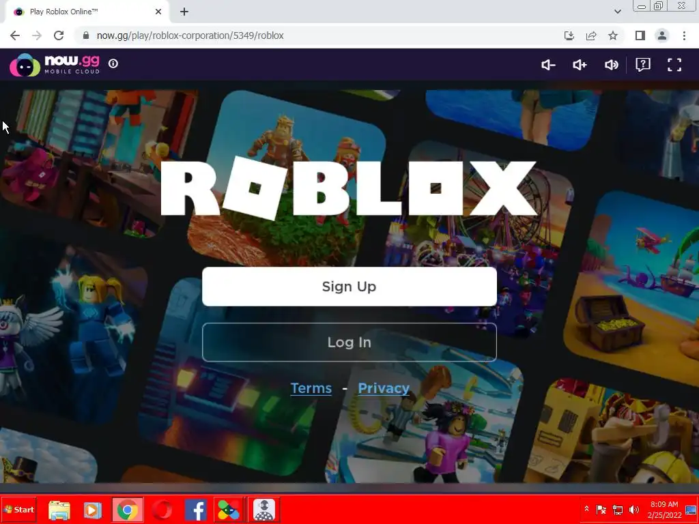The height and width of the screenshot is (524, 699).
Task: Click the now.gg Mobile Cloud logo
Action: pyautogui.click(x=55, y=65)
